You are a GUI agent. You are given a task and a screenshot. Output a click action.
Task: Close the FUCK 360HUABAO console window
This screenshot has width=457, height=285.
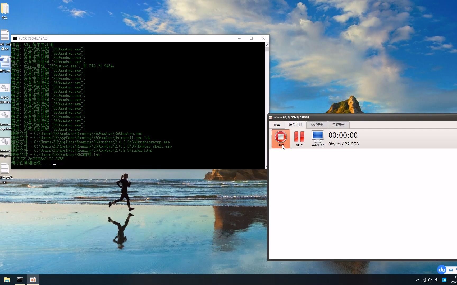[x=263, y=38]
